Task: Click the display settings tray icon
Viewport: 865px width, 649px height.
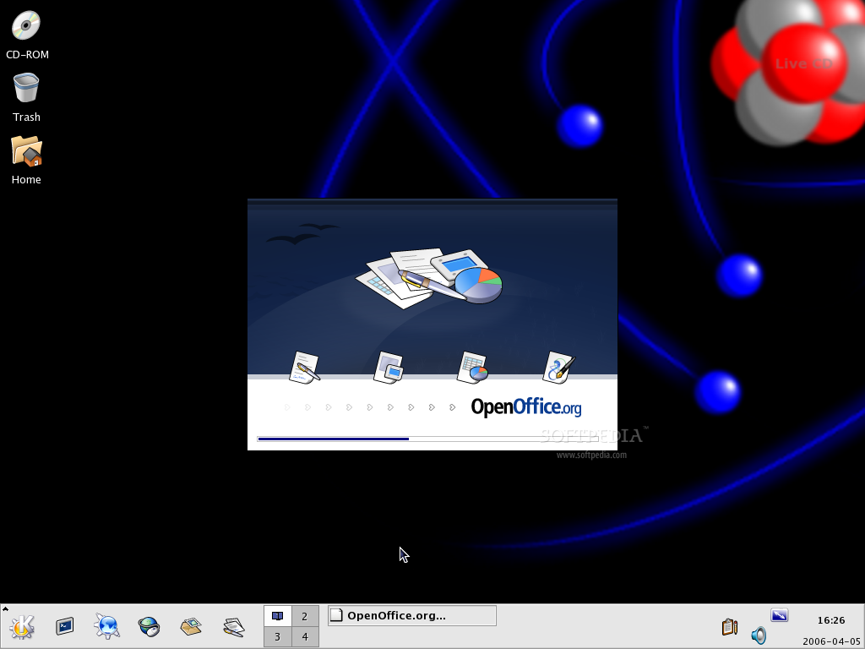Action: pyautogui.click(x=780, y=615)
